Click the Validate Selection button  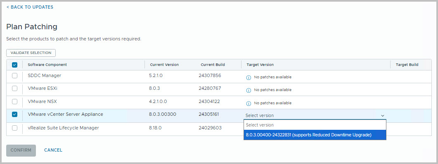point(31,53)
